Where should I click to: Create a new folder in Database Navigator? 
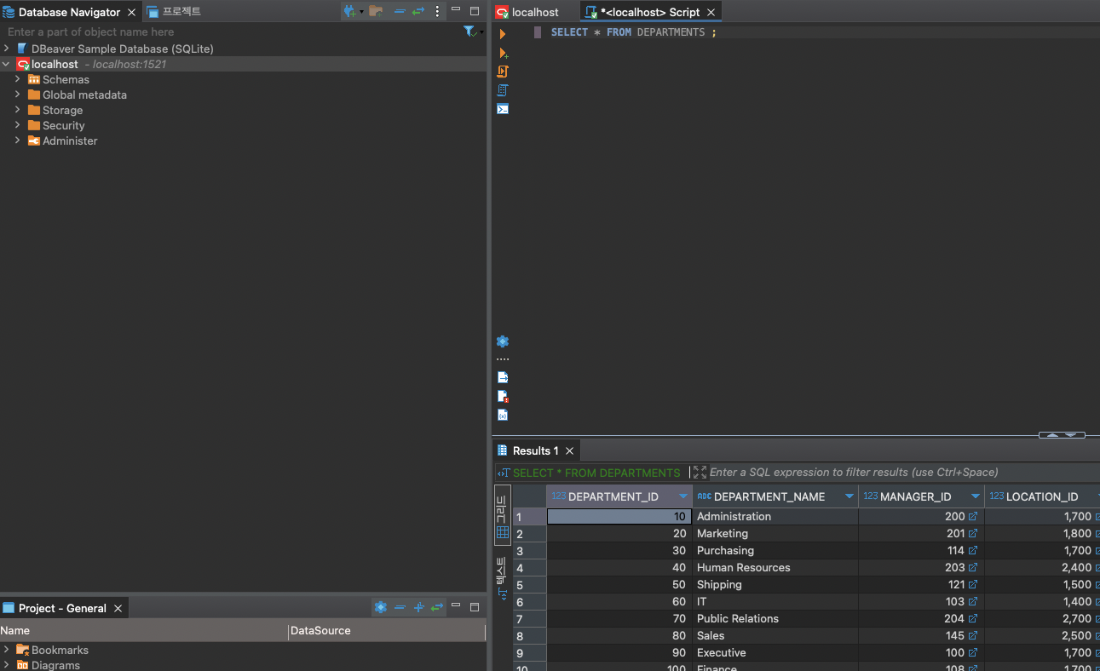[375, 12]
